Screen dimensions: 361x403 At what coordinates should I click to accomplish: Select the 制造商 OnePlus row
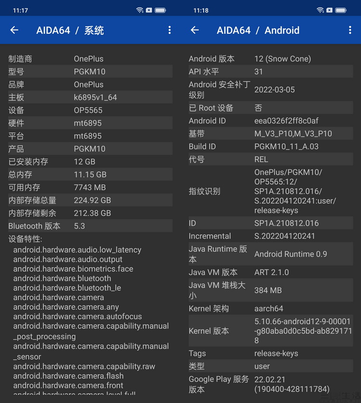pyautogui.click(x=90, y=59)
